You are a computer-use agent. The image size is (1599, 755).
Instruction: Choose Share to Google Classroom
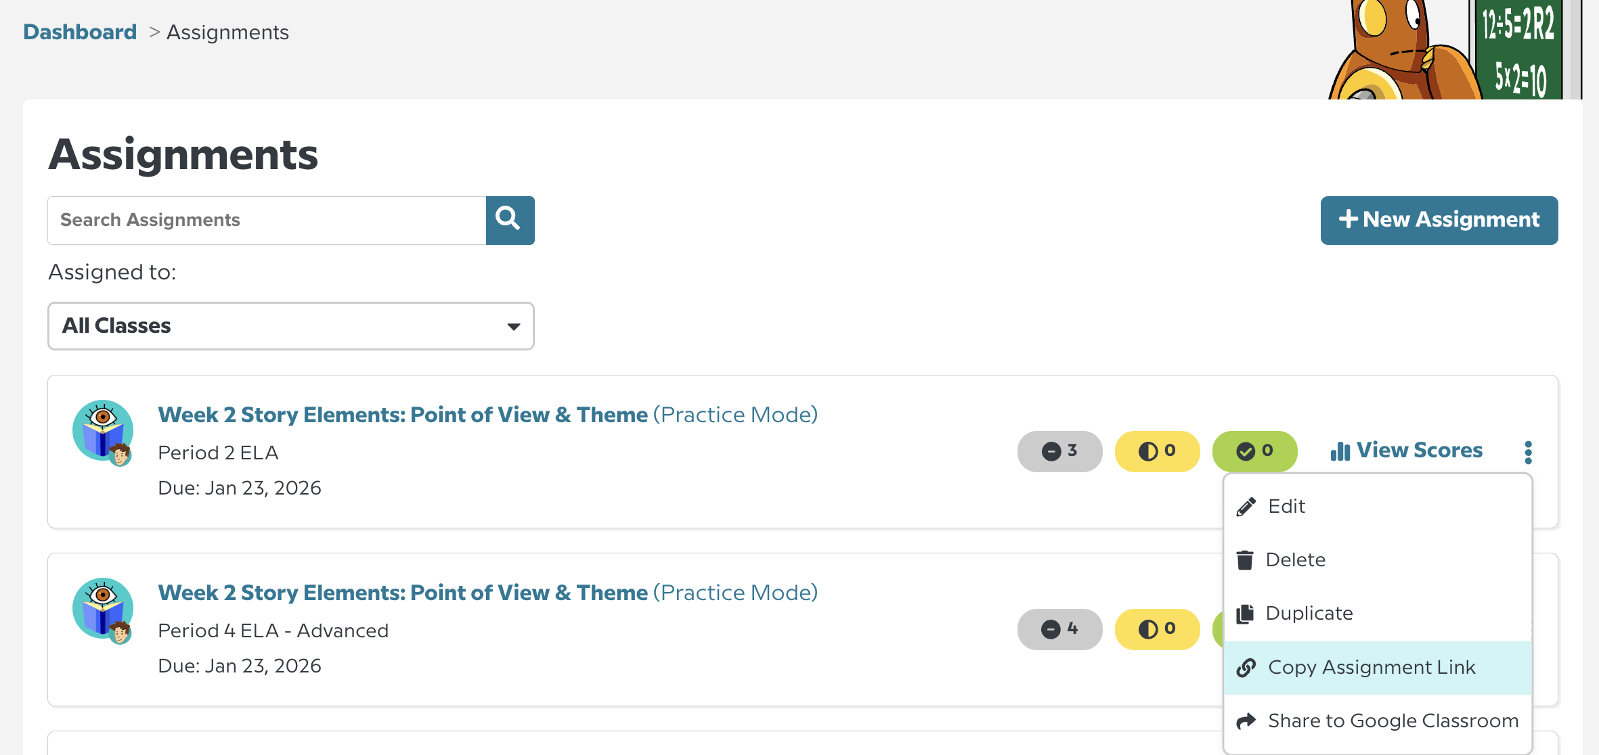click(x=1392, y=720)
